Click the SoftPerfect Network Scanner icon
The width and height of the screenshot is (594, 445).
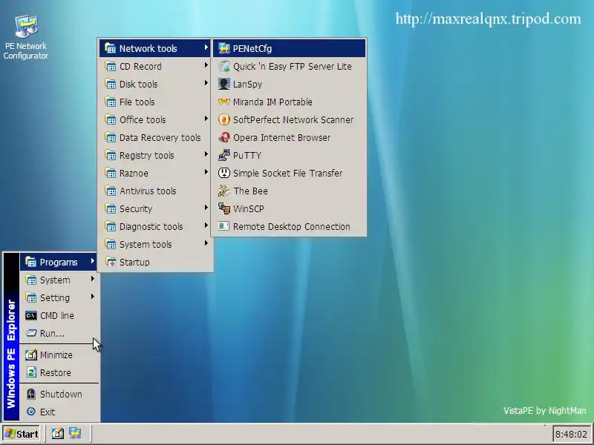(224, 119)
